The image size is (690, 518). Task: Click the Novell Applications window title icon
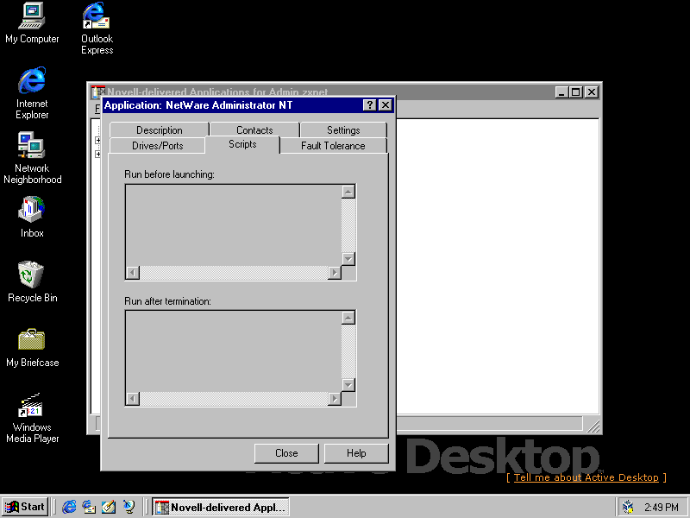point(97,92)
